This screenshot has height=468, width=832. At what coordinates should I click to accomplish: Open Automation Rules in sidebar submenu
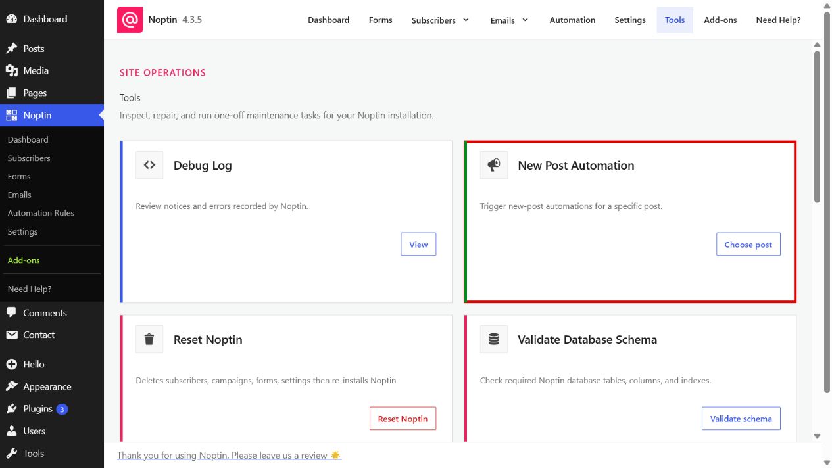41,213
